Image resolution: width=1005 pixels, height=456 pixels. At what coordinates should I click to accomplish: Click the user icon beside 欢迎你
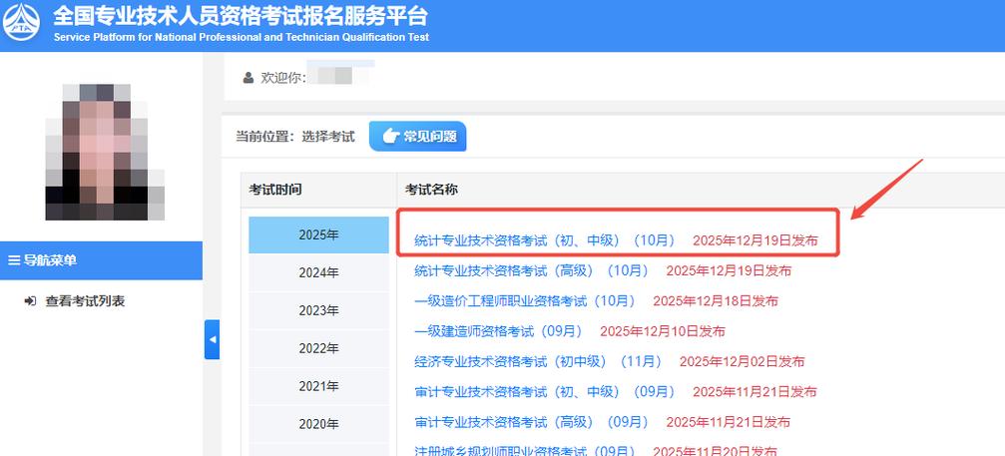249,78
